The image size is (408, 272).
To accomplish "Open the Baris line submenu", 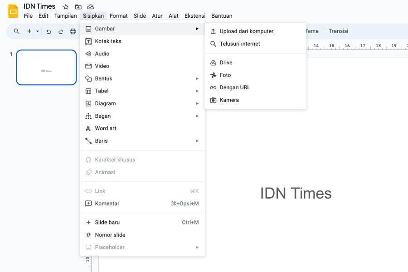I will click(x=142, y=141).
